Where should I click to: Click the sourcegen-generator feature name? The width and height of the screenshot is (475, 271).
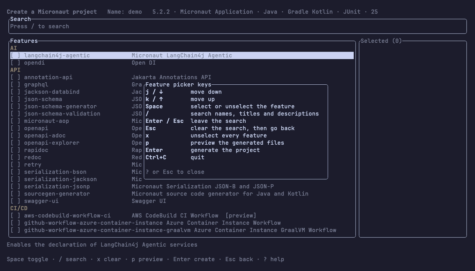point(57,194)
